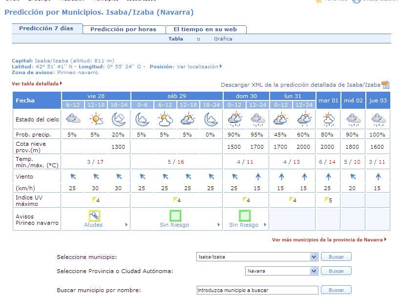This screenshot has width=402, height=296.
Task: Click the jue 03 date header
Action: (x=378, y=100)
